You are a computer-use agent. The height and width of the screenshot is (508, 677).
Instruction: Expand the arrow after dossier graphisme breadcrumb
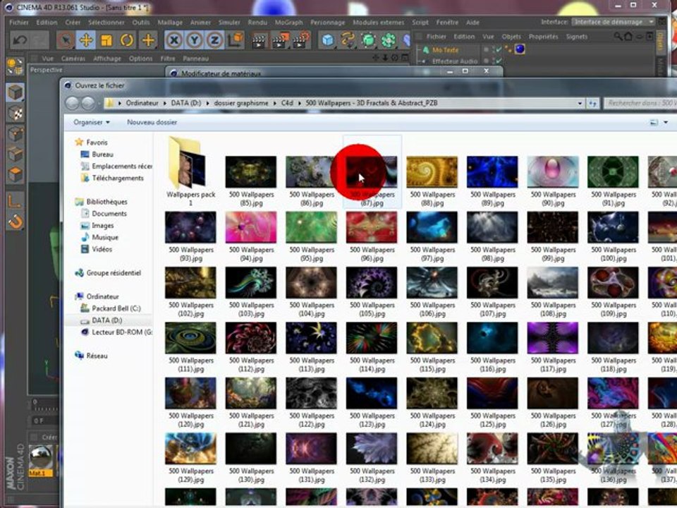coord(274,103)
